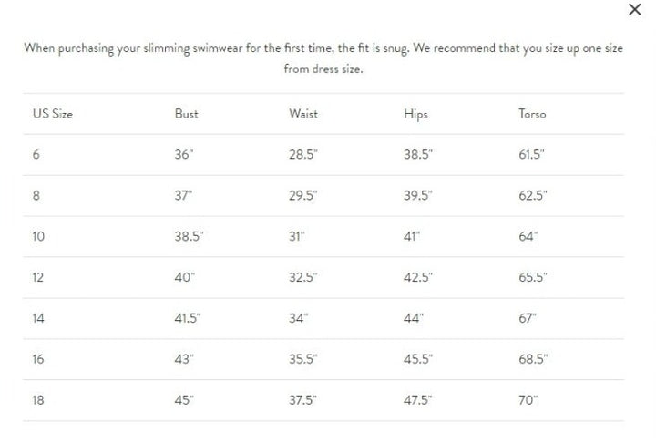This screenshot has width=656, height=443.
Task: Select the 70" torso measurement cell
Action: point(528,400)
